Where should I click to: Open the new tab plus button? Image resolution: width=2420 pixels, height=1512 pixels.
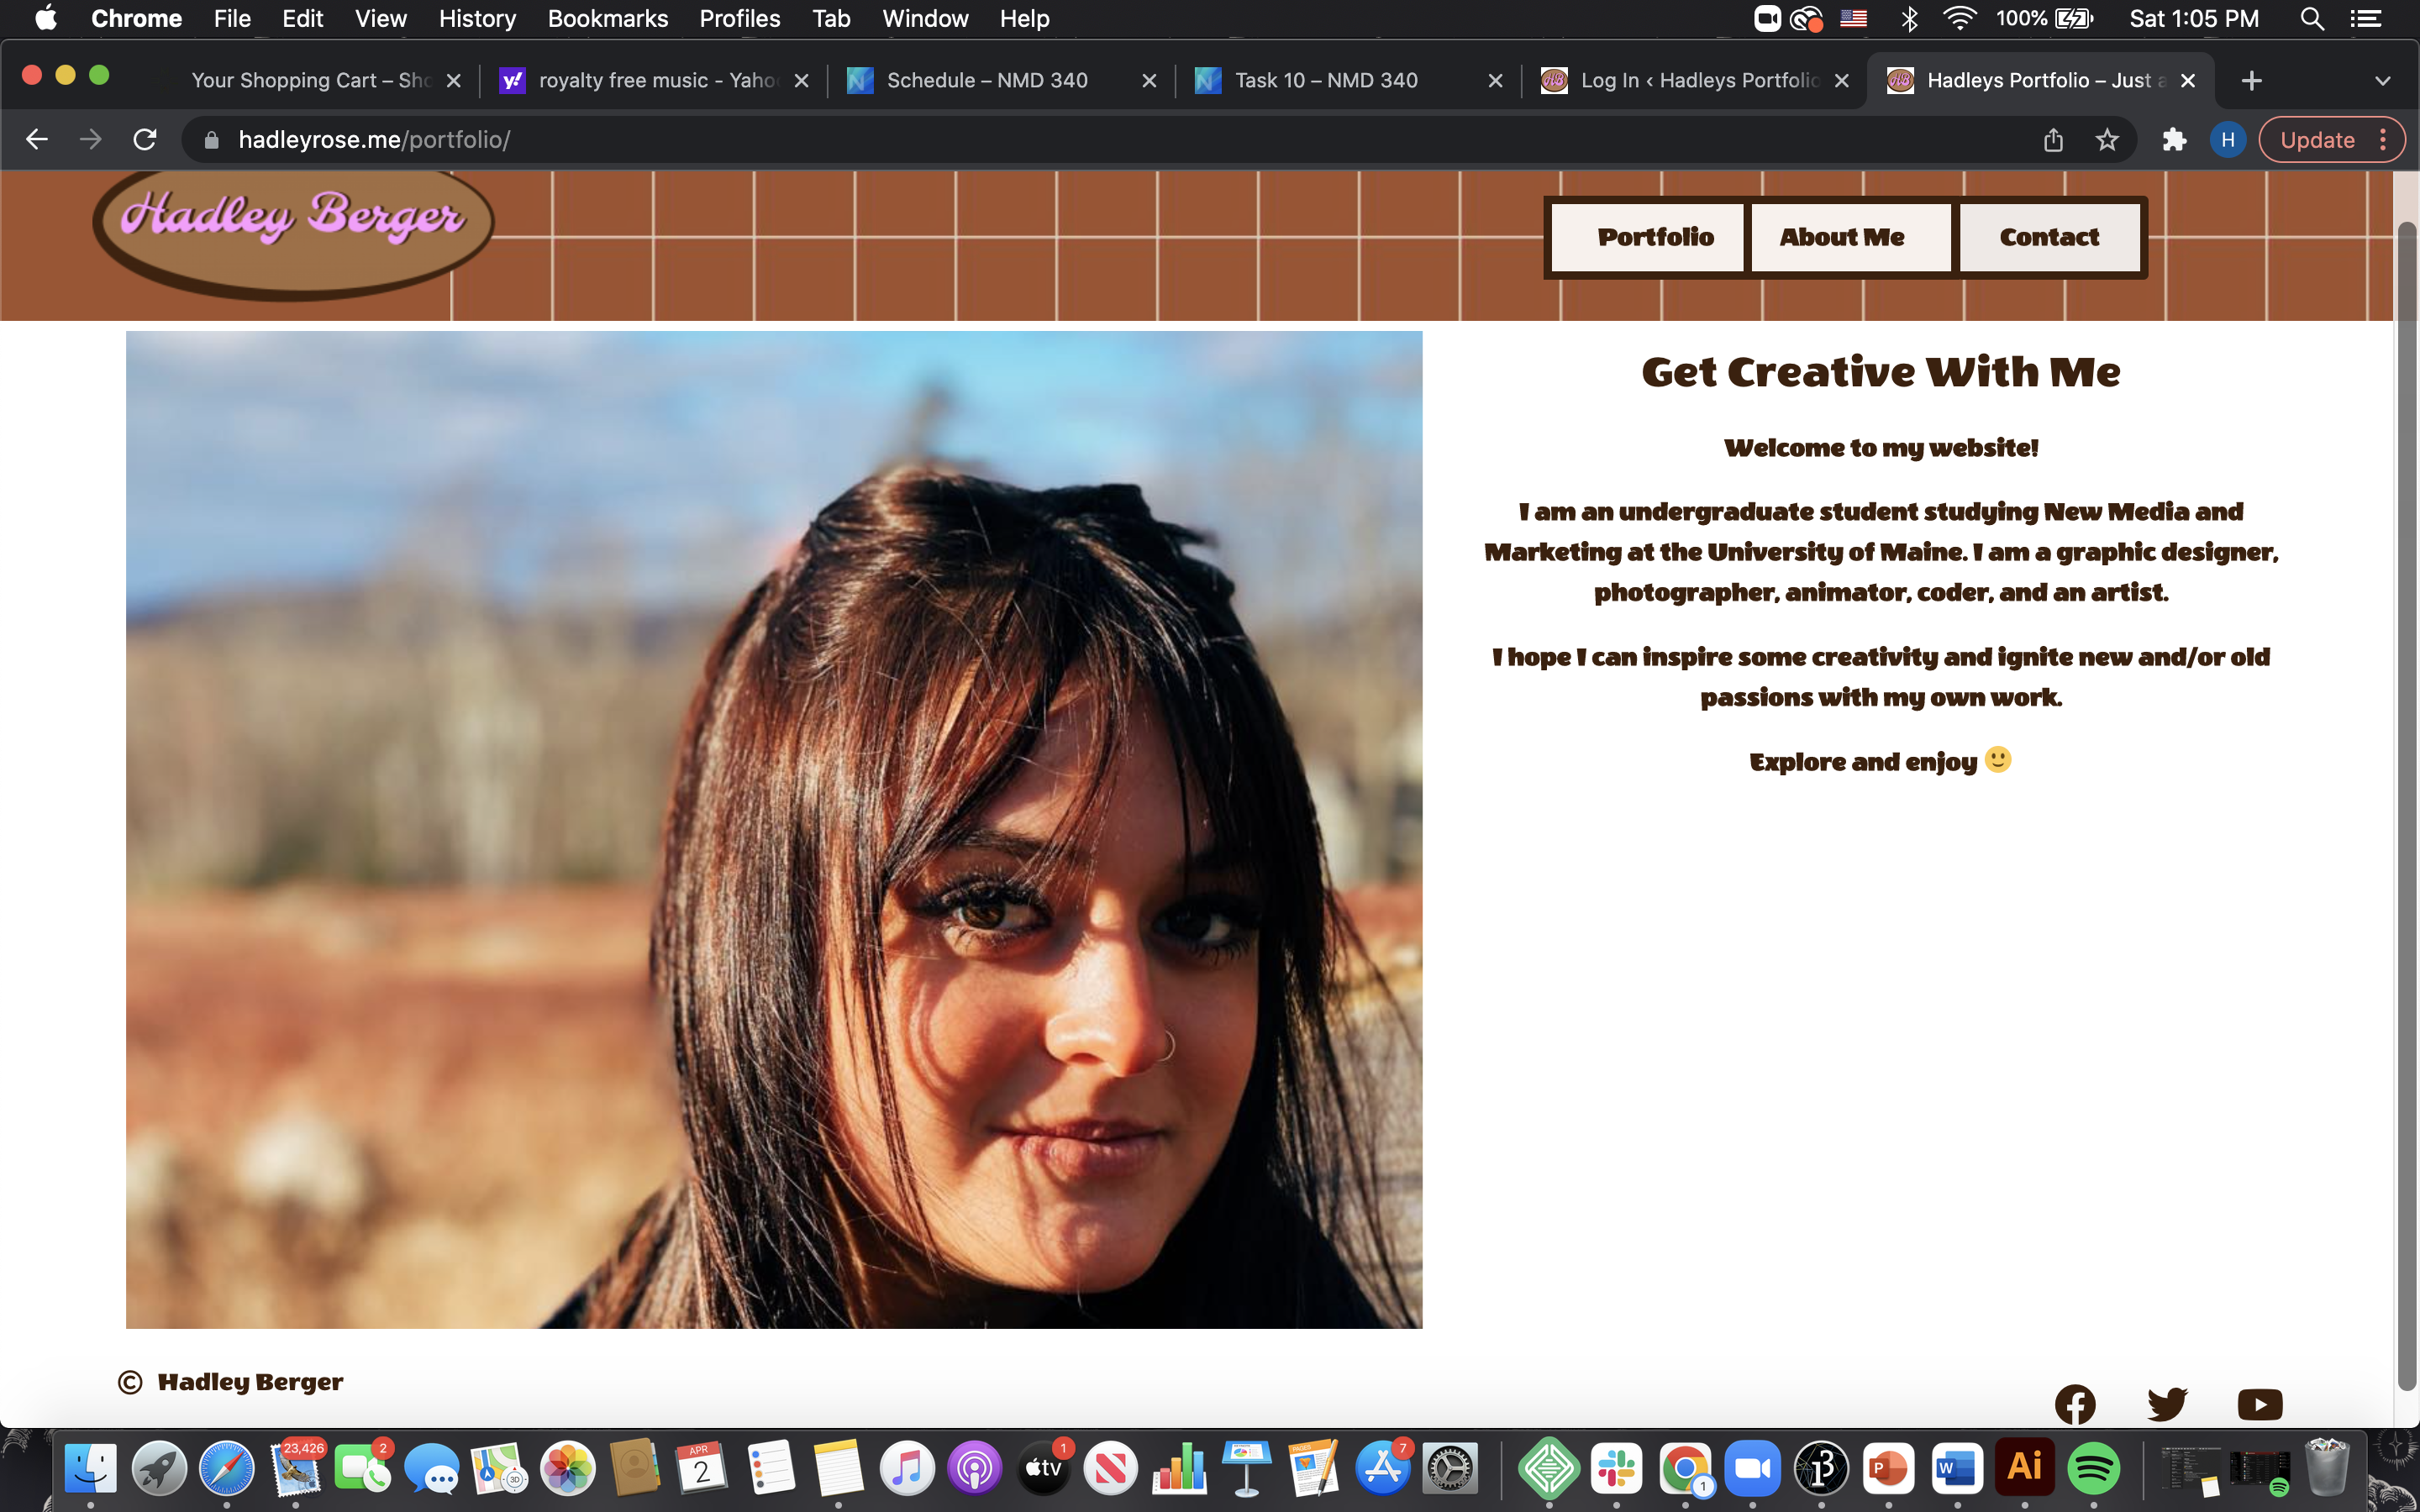(x=2252, y=81)
